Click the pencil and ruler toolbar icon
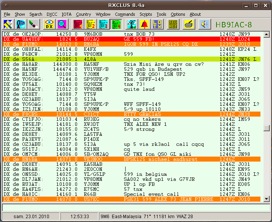The image size is (272, 222). click(x=8, y=24)
